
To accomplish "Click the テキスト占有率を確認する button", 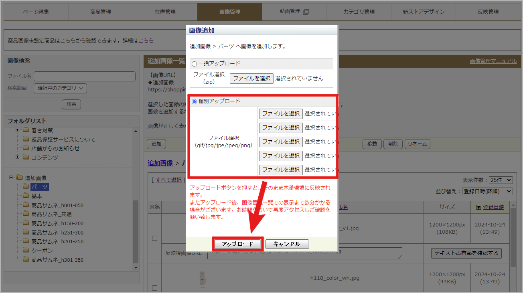I will [x=466, y=253].
